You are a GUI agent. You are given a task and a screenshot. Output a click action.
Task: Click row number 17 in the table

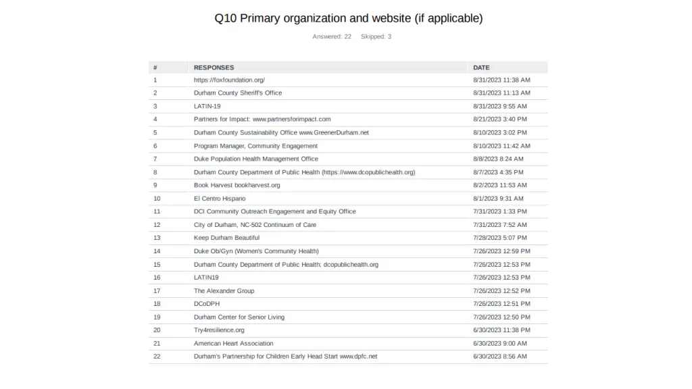click(x=157, y=290)
